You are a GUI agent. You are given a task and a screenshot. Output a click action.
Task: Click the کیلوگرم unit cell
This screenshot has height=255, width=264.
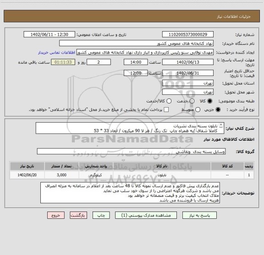[96, 175]
